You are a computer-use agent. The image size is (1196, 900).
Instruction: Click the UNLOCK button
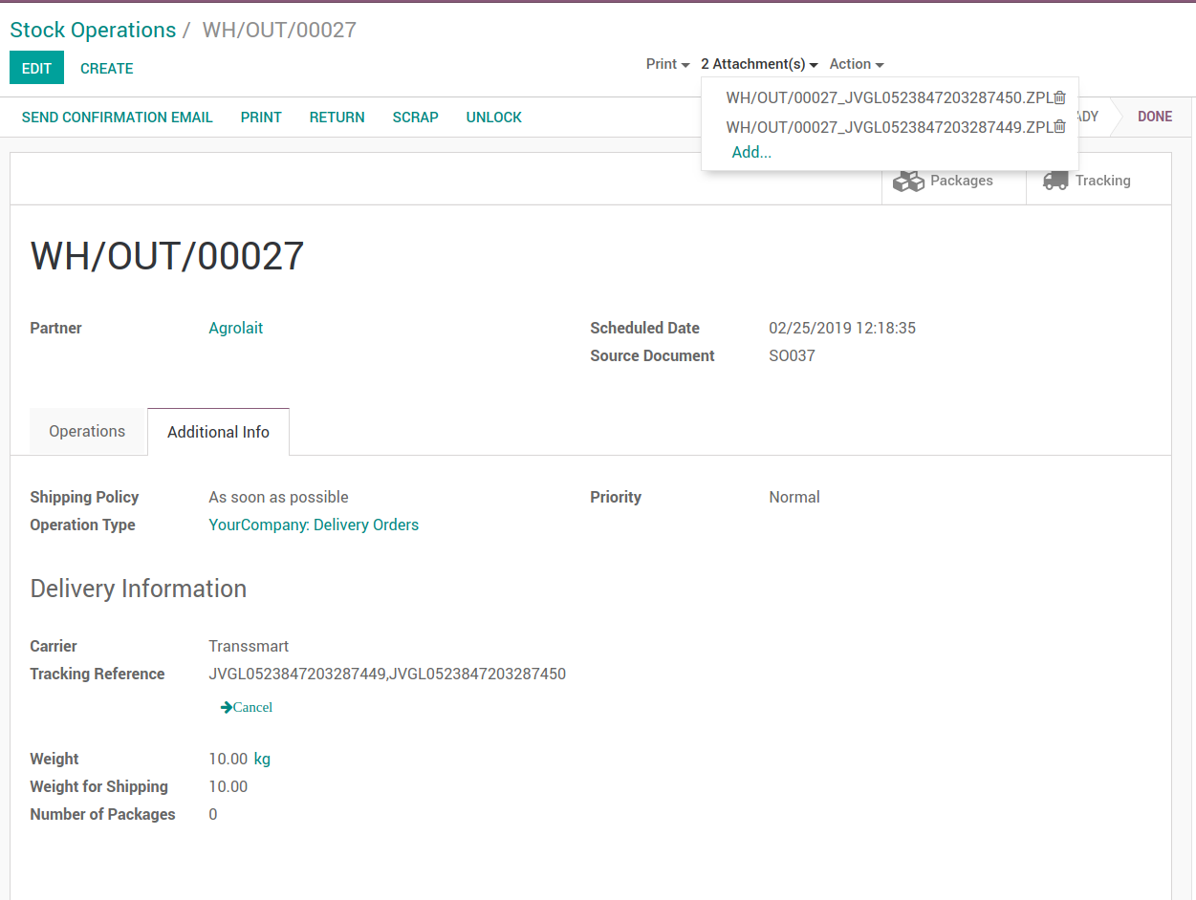point(493,118)
